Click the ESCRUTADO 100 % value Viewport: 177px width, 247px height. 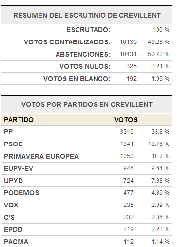(x=161, y=30)
